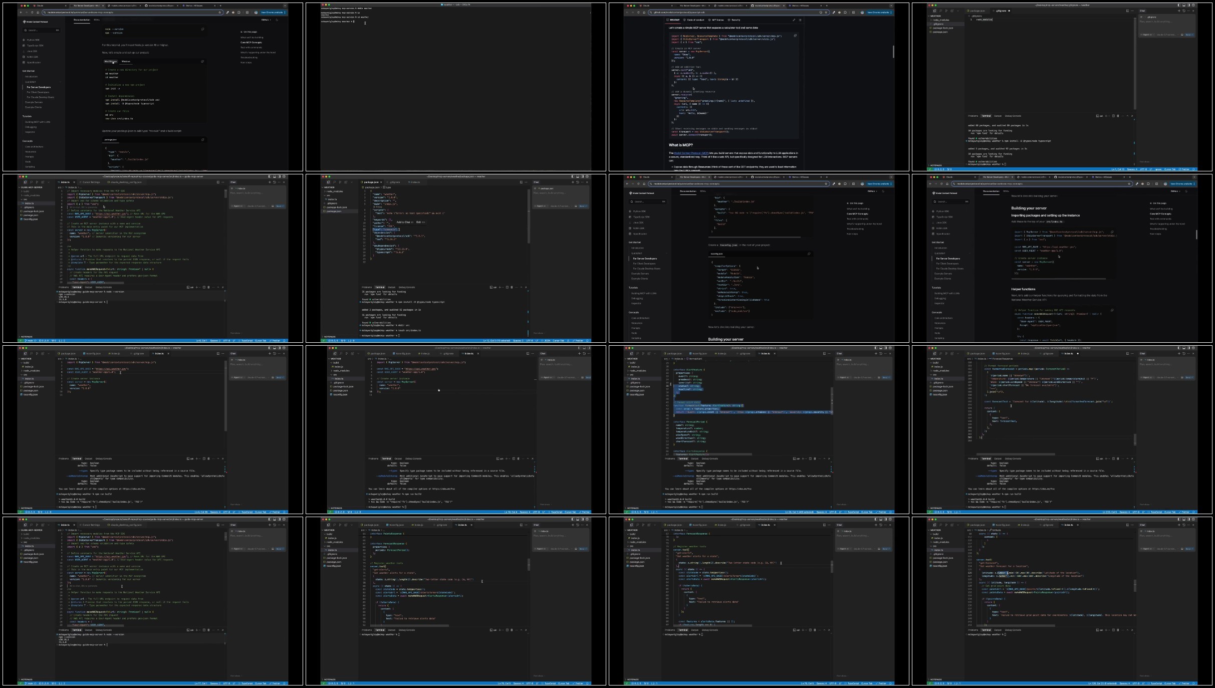Open the Problems panel tab in the Add to Chat frame
1215x688 pixels.
point(367,287)
